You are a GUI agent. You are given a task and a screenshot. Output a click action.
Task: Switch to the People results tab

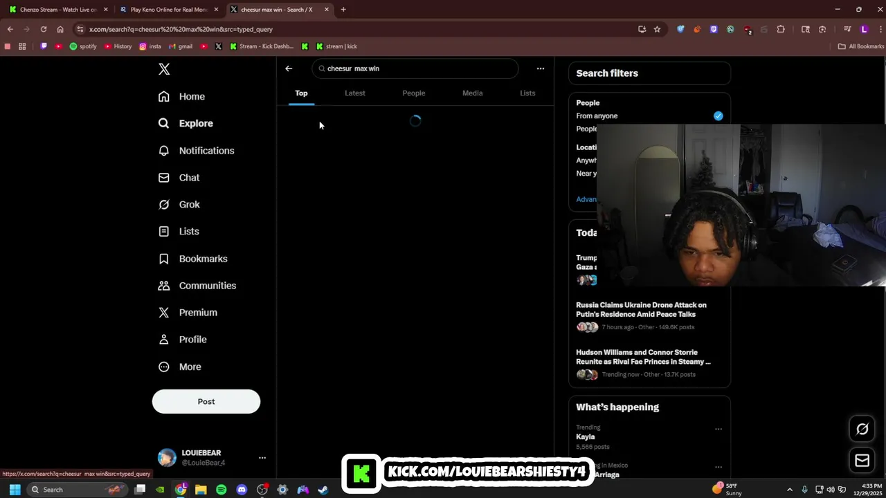pos(414,93)
